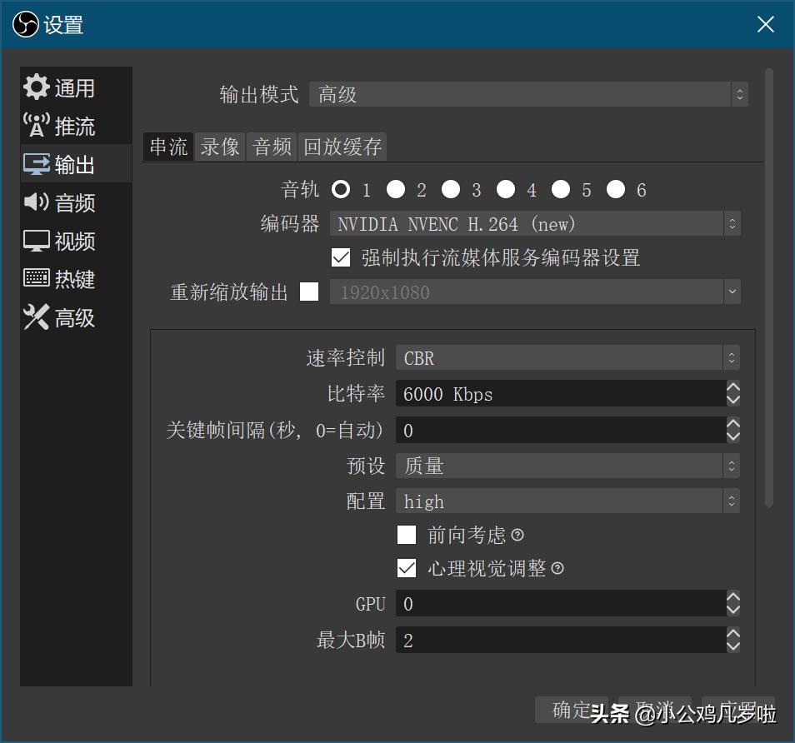795x743 pixels.
Task: Decrease 关键帧间隔 with the down arrow
Action: [733, 436]
